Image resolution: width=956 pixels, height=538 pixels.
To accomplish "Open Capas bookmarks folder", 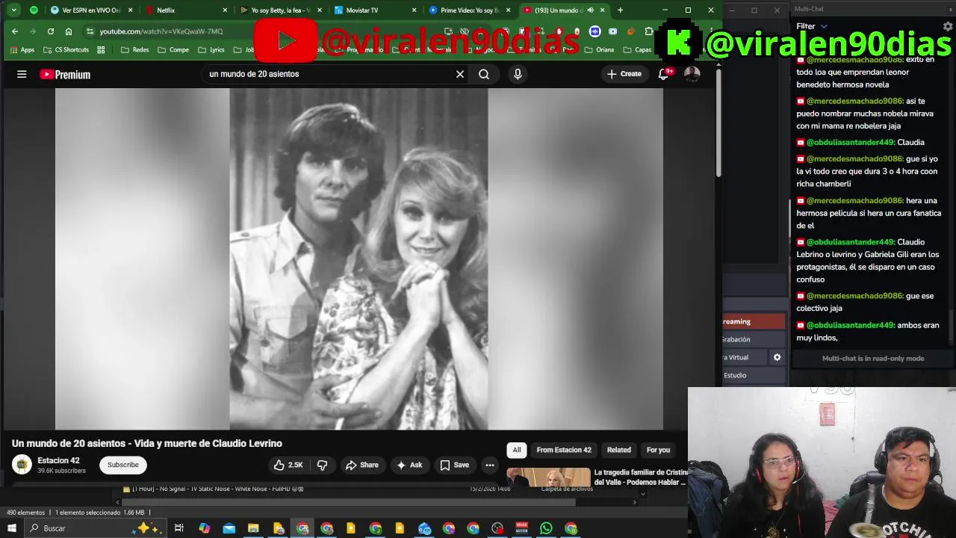I will click(x=636, y=50).
